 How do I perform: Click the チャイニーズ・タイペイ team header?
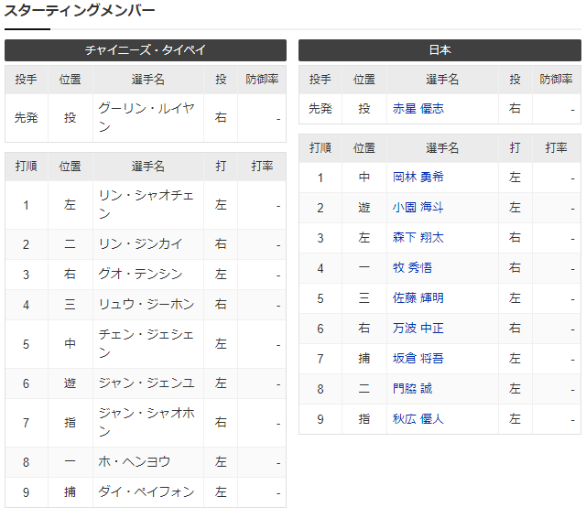pyautogui.click(x=146, y=50)
